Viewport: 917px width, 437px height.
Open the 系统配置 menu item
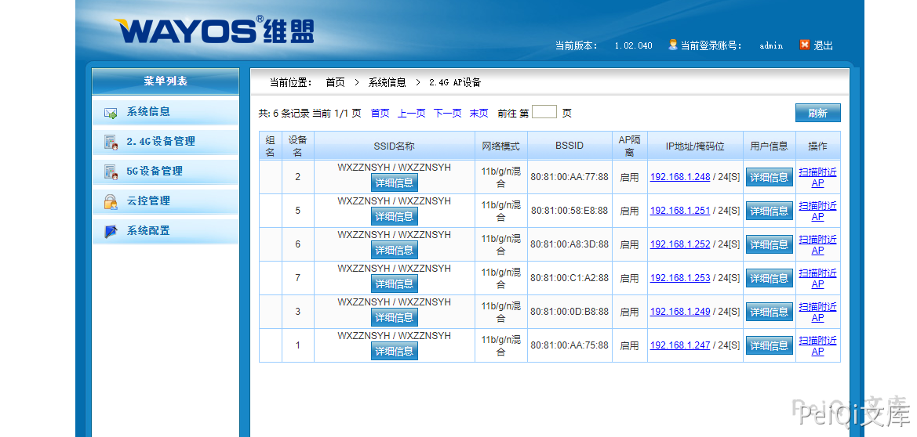(x=148, y=231)
